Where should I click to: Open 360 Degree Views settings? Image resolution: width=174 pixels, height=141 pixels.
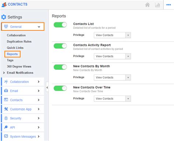click(x=19, y=66)
